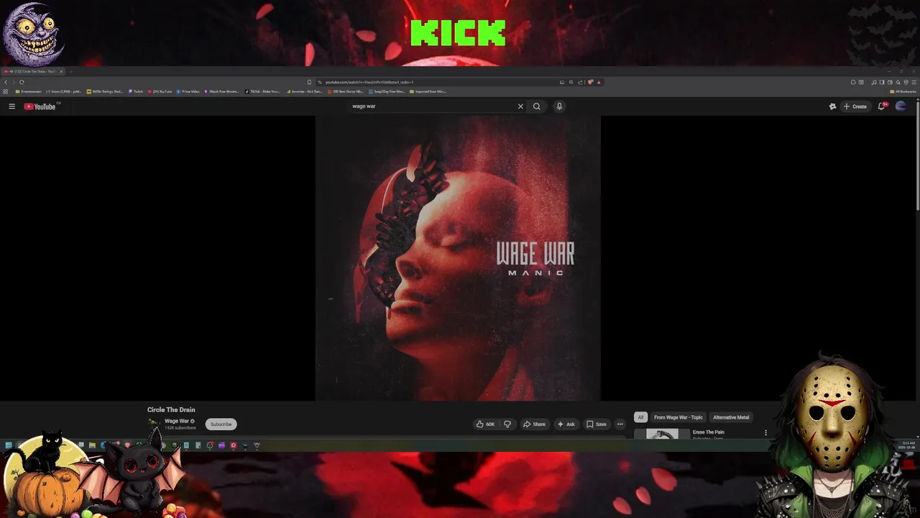Viewport: 920px width, 518px height.
Task: Open the TikTok bookmark
Action: (263, 91)
